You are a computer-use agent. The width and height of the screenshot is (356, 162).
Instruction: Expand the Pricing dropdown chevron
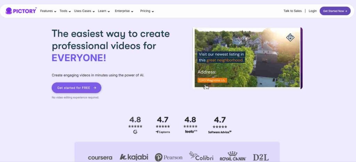(153, 11)
